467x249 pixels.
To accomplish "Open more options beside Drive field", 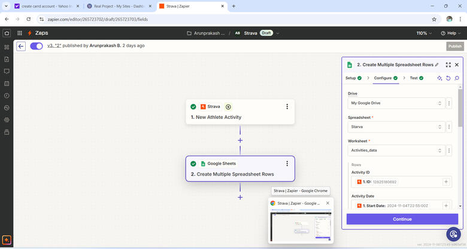I will 449,103.
